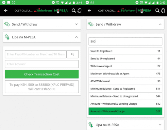
Task: Open notifications bell in the right screen
Action: tap(163, 10)
